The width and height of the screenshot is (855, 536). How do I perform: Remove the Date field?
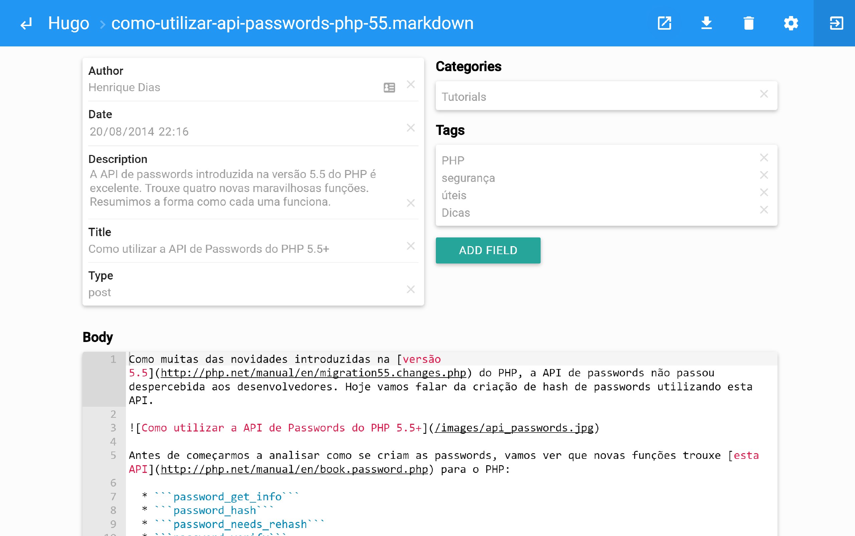pyautogui.click(x=410, y=128)
